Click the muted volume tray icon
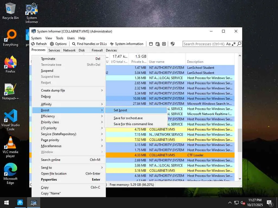Screen dimensions: 278x208 pos(243,203)
